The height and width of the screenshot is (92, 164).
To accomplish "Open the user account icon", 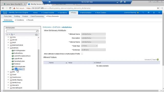I will pyautogui.click(x=154, y=13).
